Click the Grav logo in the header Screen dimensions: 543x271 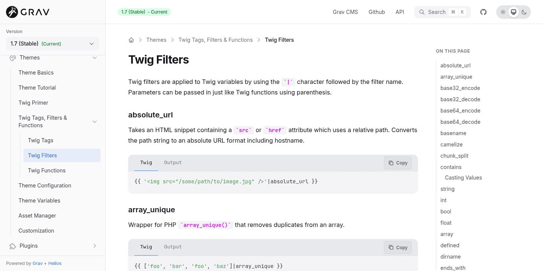[x=28, y=12]
